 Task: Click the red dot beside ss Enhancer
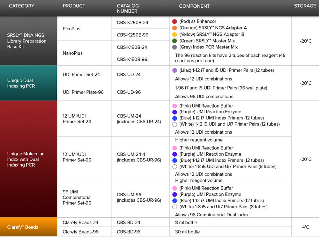[174, 21]
